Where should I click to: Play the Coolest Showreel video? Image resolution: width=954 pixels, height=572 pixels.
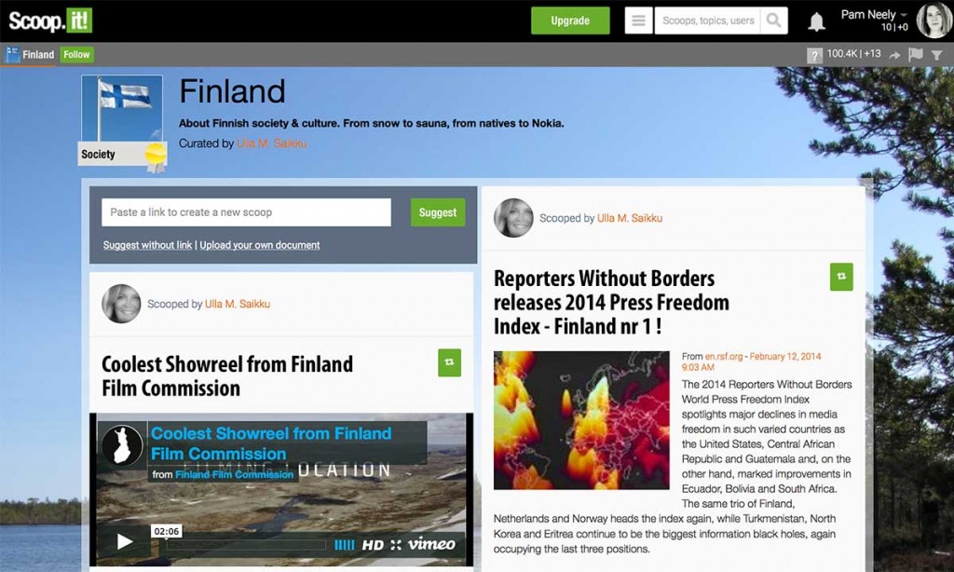click(125, 542)
